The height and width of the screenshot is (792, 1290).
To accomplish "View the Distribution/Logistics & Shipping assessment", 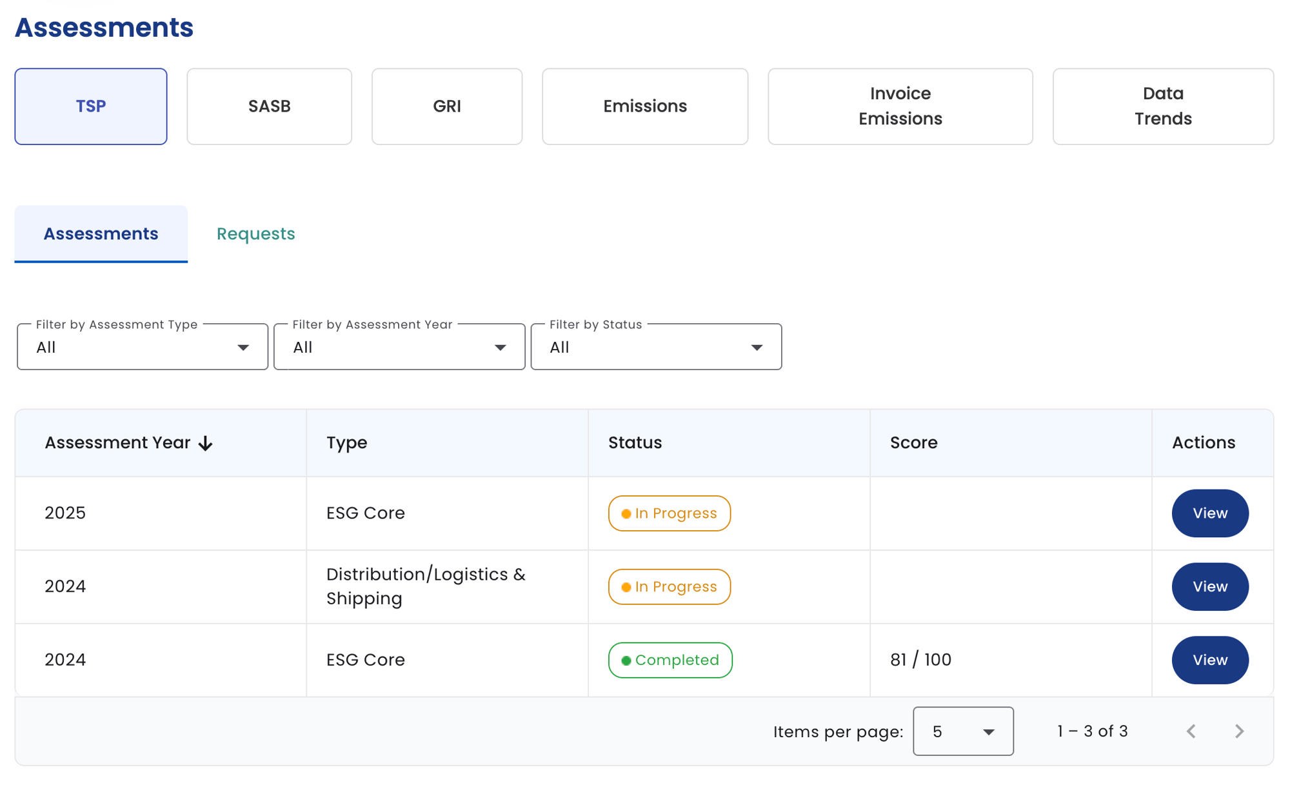I will click(x=1209, y=587).
